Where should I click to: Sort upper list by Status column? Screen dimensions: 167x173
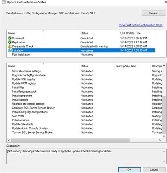pos(99,33)
